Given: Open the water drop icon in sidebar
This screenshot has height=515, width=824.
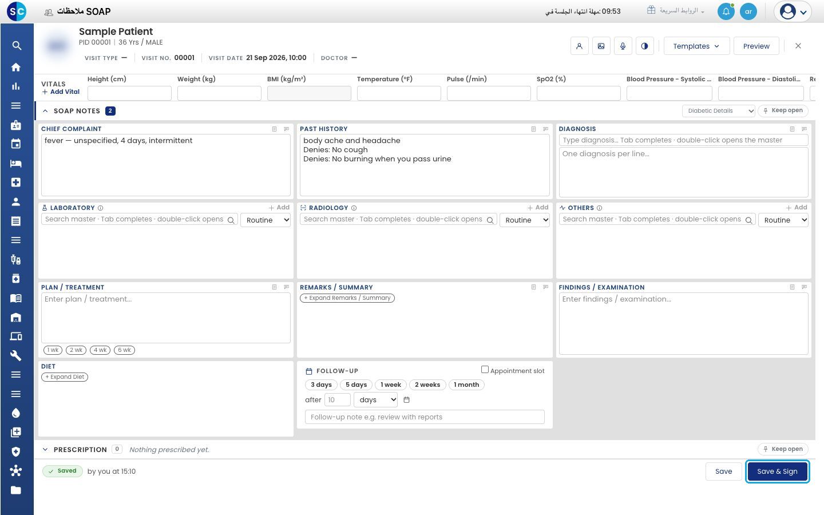Looking at the screenshot, I should pos(16,413).
